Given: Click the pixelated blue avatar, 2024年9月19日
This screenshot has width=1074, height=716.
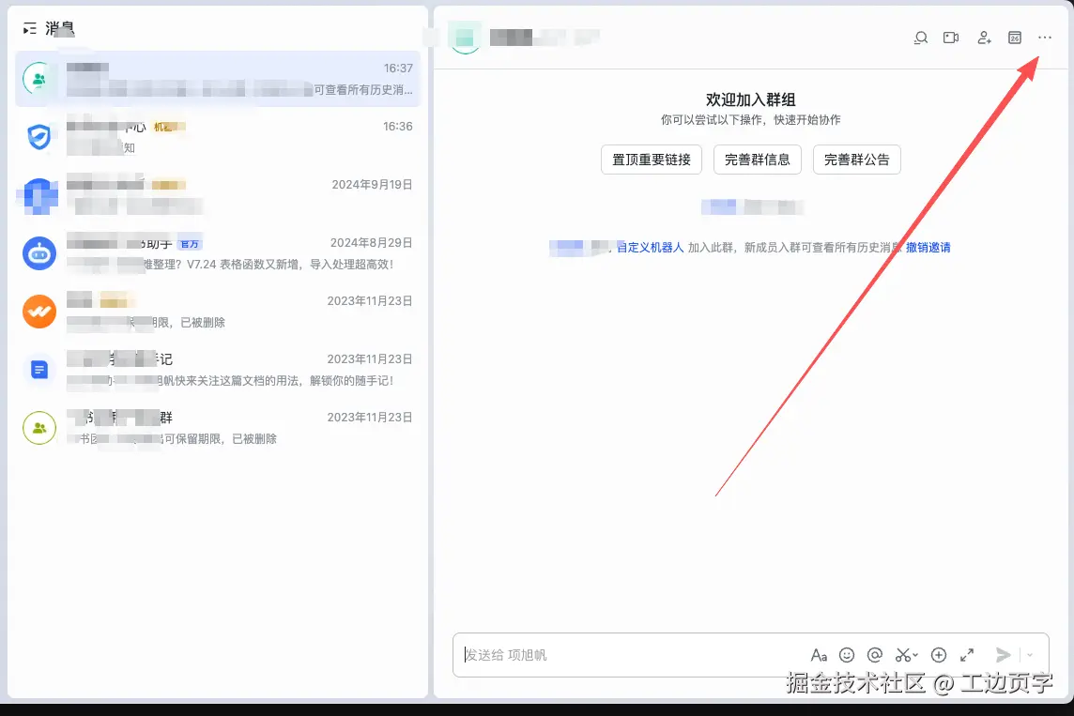Looking at the screenshot, I should (x=39, y=196).
